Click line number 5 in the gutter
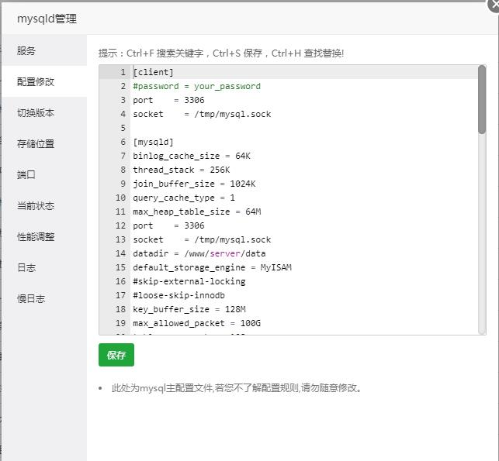 [x=123, y=128]
